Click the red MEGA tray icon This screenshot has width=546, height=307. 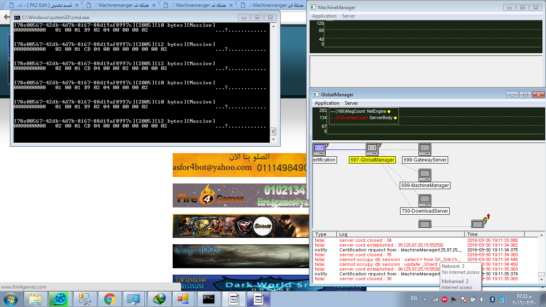444,299
